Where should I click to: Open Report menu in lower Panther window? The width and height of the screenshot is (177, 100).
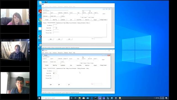(71, 53)
